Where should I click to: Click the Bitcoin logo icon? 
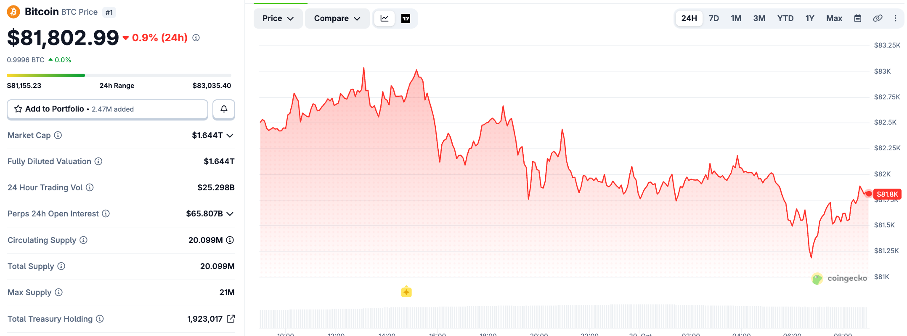(x=13, y=12)
